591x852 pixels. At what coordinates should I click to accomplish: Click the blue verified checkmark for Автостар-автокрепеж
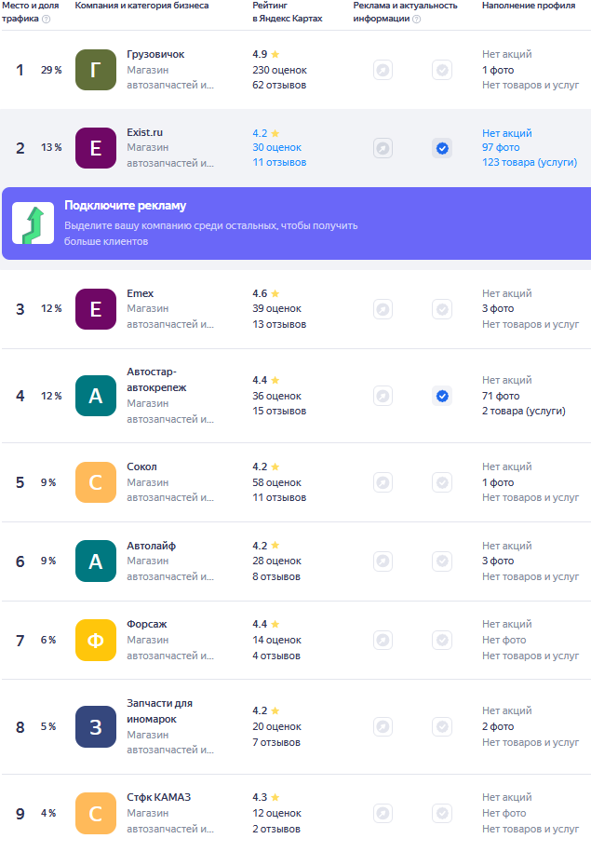442,396
